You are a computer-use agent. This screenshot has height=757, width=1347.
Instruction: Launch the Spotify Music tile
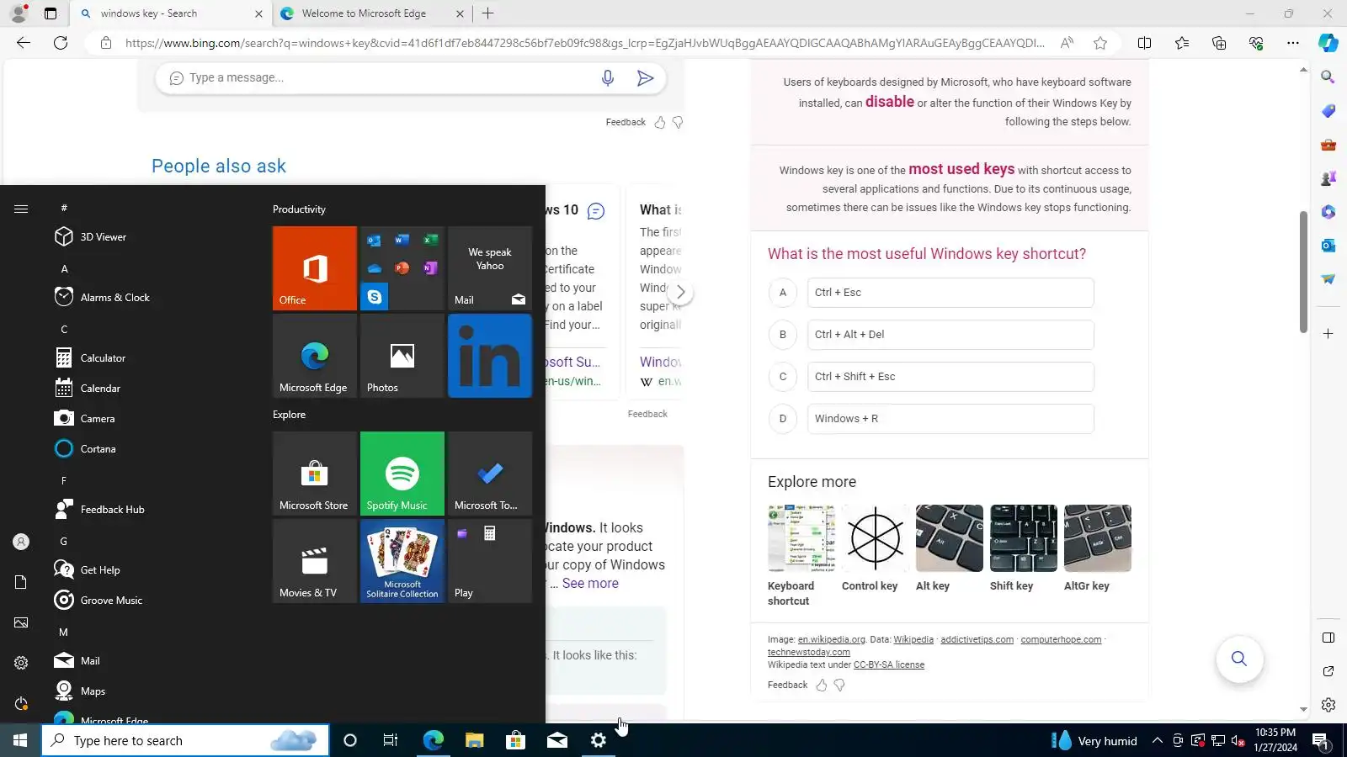coord(402,474)
